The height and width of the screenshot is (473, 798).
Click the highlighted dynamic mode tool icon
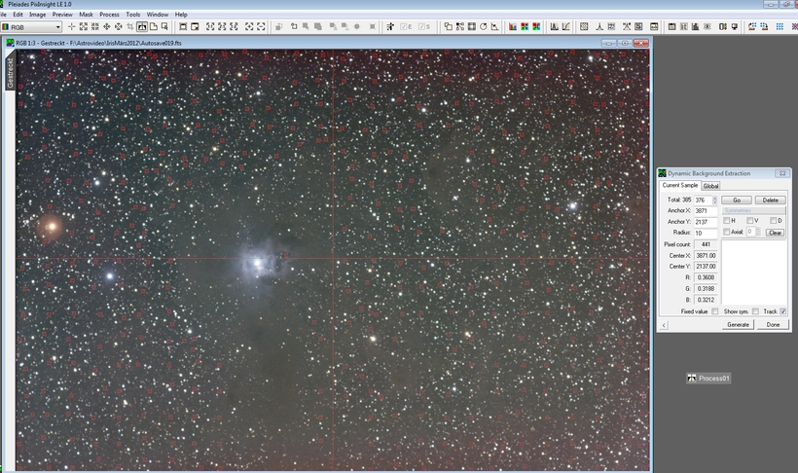point(142,26)
